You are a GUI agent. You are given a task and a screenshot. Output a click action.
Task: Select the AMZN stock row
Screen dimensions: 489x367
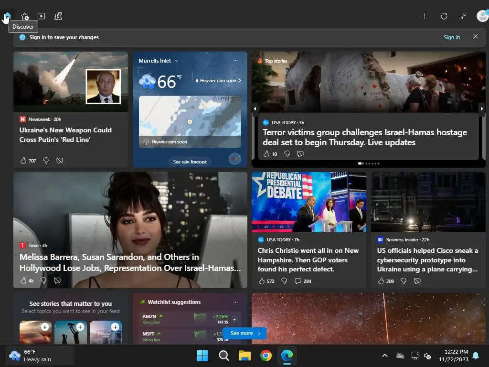pos(190,319)
